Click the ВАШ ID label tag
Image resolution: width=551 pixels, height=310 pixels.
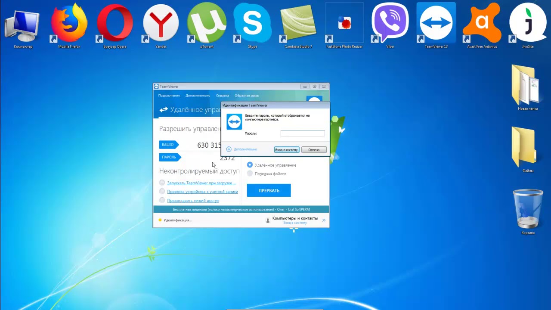click(x=169, y=145)
